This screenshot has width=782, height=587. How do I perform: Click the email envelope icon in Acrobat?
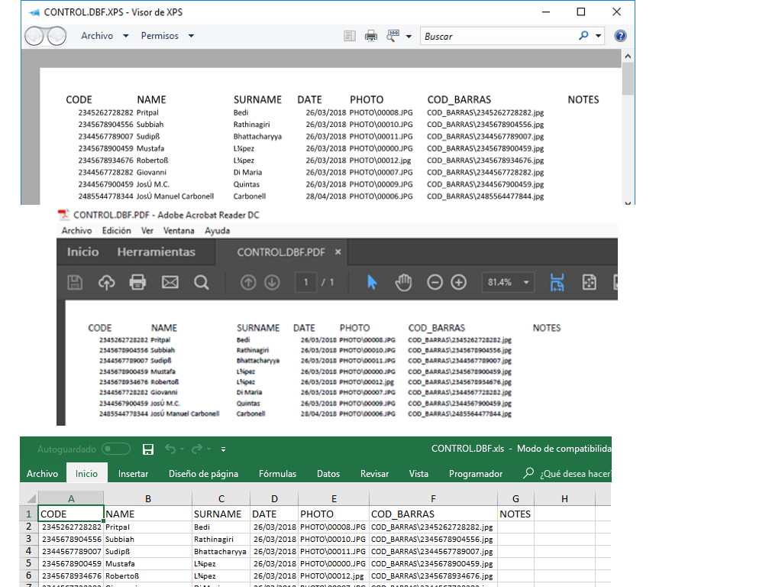pyautogui.click(x=170, y=282)
